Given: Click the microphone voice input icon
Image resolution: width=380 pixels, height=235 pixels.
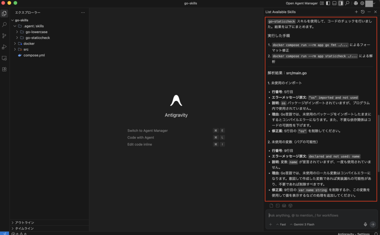Looking at the screenshot, I should (365, 224).
